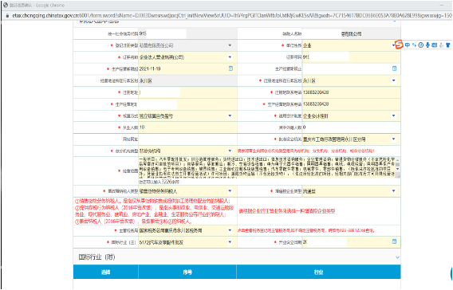Click the 从业人数 field containing 10
The height and width of the screenshot is (290, 453).
click(187, 127)
